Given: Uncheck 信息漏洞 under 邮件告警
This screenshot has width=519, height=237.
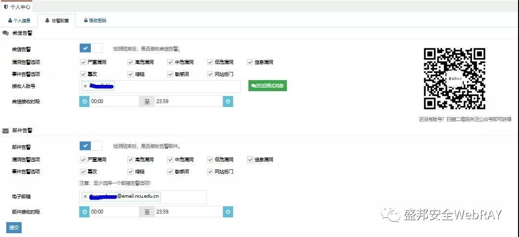Looking at the screenshot, I should [x=250, y=160].
